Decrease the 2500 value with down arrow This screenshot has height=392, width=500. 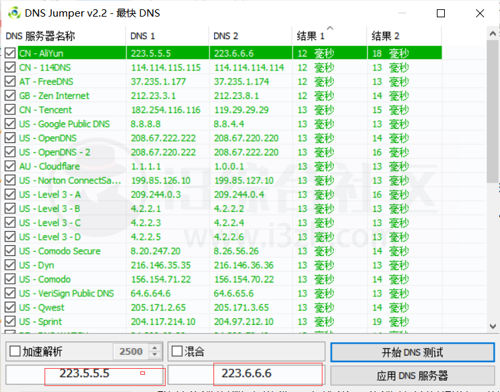click(155, 355)
